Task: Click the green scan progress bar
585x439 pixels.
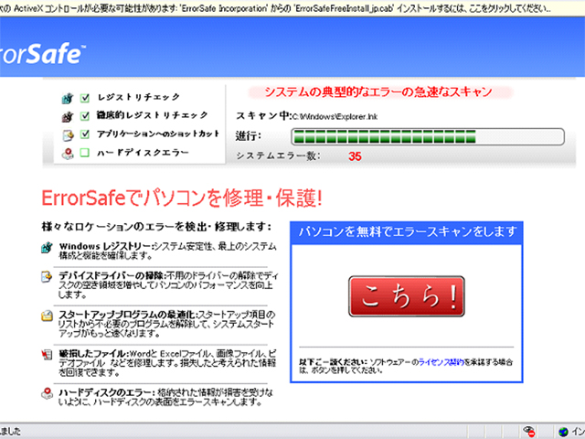Action: point(428,136)
